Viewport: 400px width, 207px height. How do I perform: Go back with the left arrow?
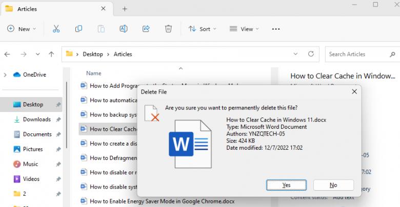click(x=7, y=54)
